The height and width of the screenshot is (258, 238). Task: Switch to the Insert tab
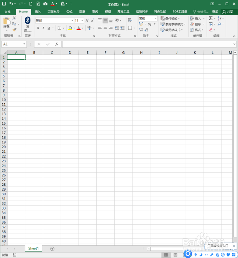(37, 11)
